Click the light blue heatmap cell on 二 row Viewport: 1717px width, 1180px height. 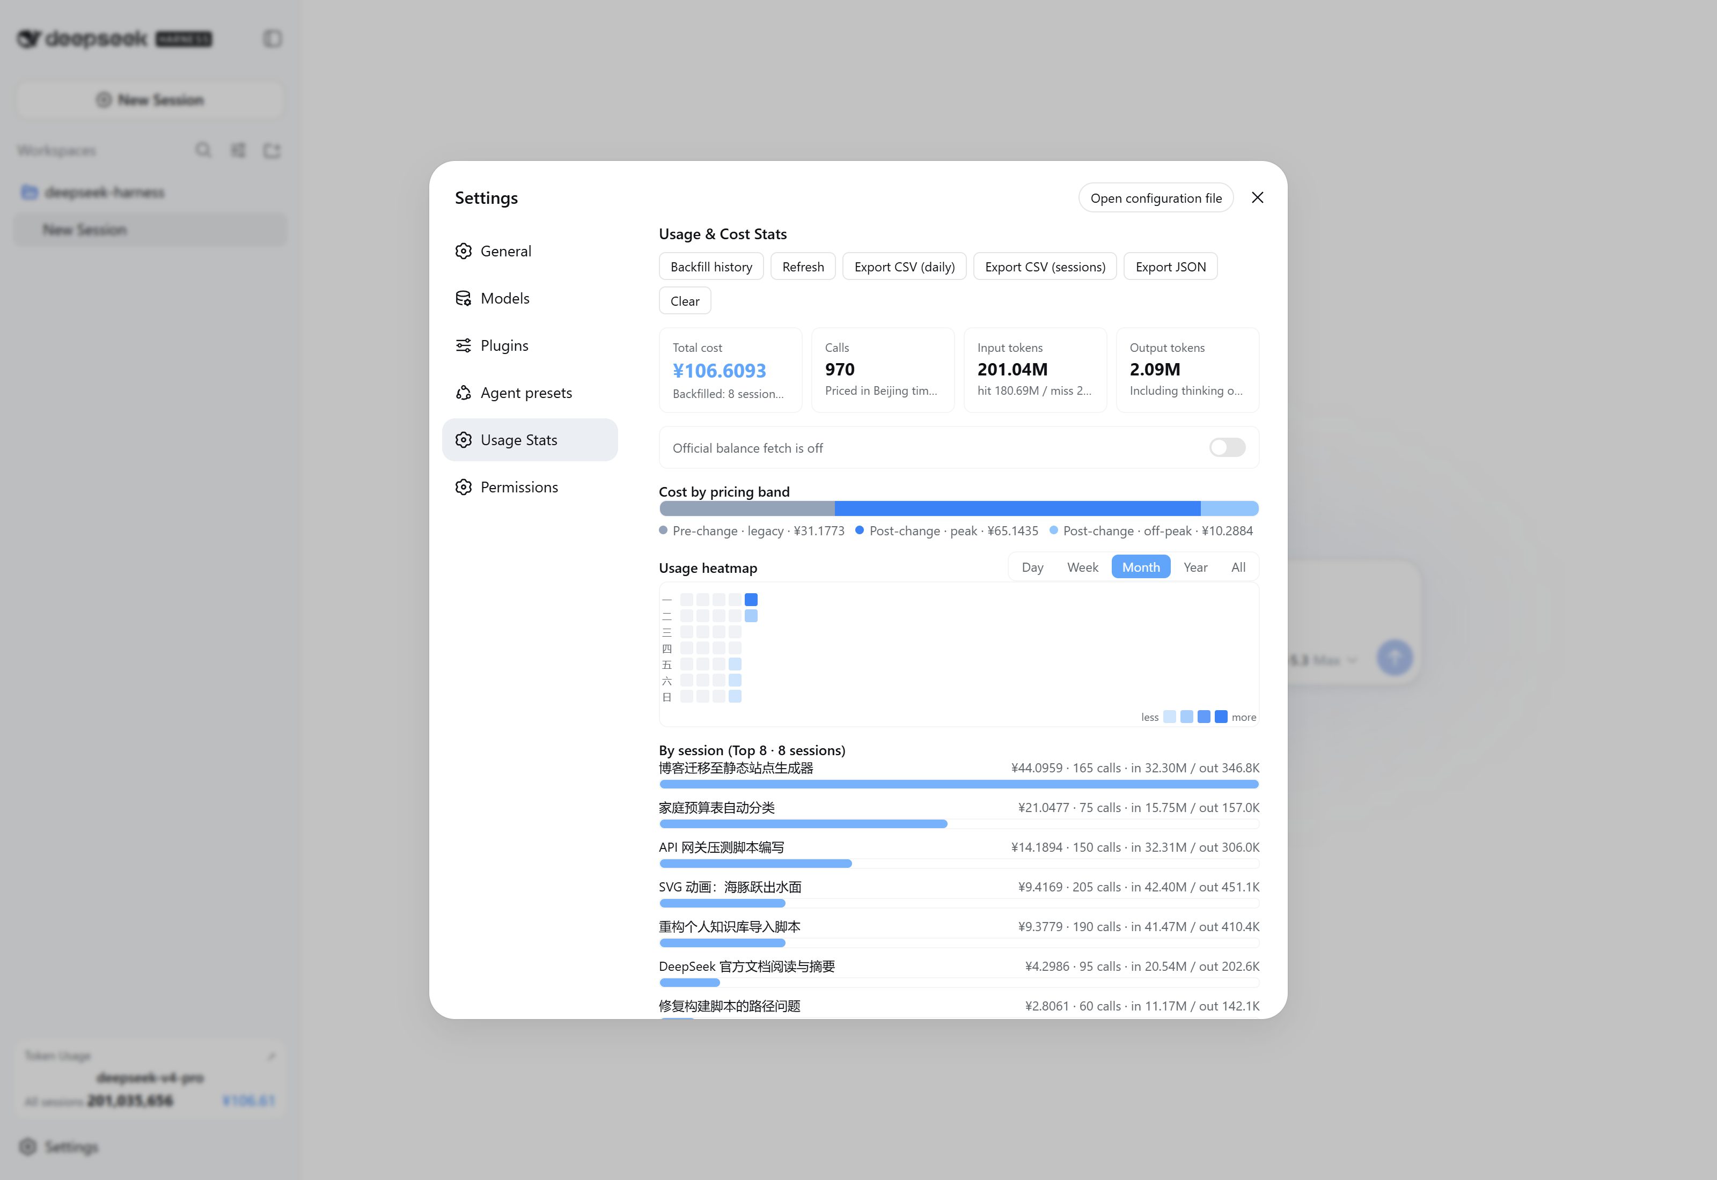pyautogui.click(x=751, y=616)
